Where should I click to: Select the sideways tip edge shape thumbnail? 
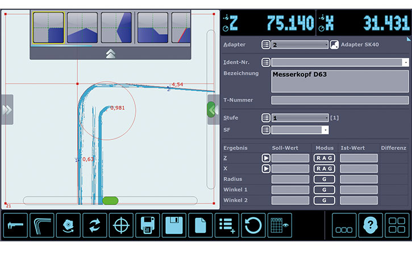(x=116, y=28)
